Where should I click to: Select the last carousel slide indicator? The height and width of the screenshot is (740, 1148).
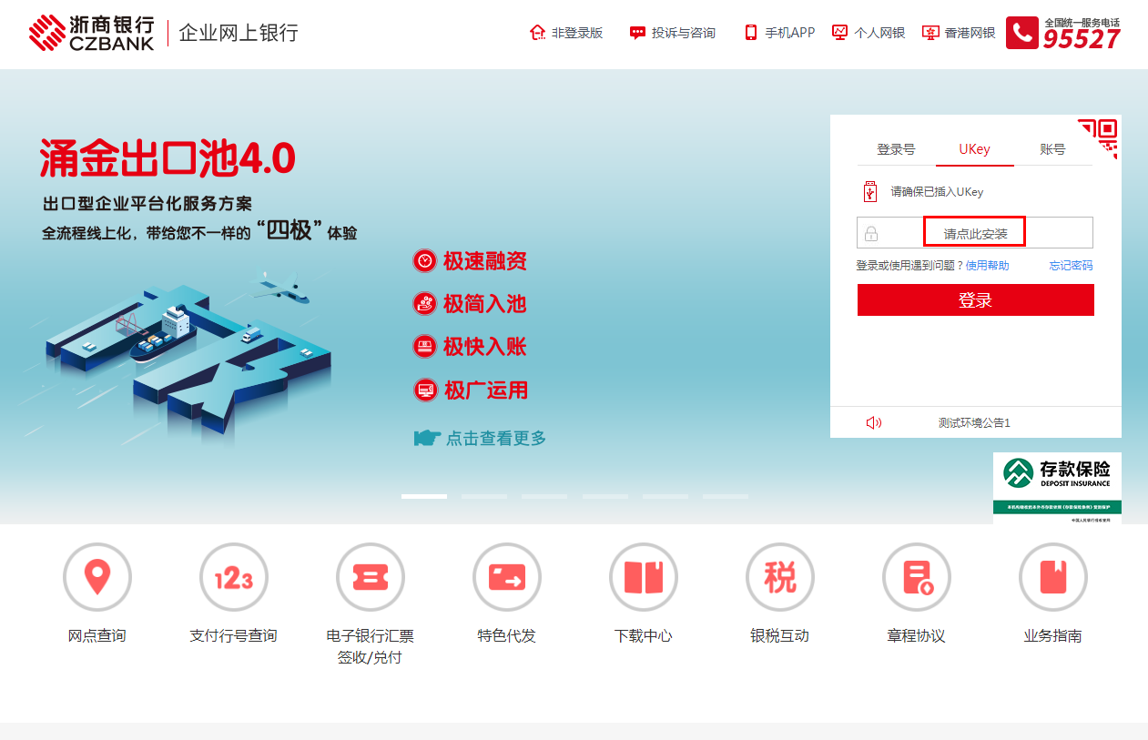pos(726,496)
